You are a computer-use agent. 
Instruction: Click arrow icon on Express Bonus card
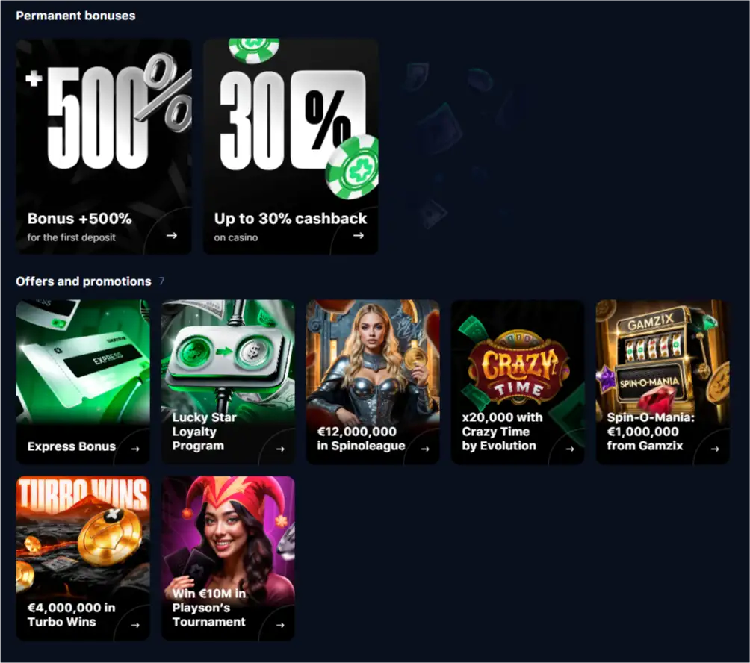135,449
